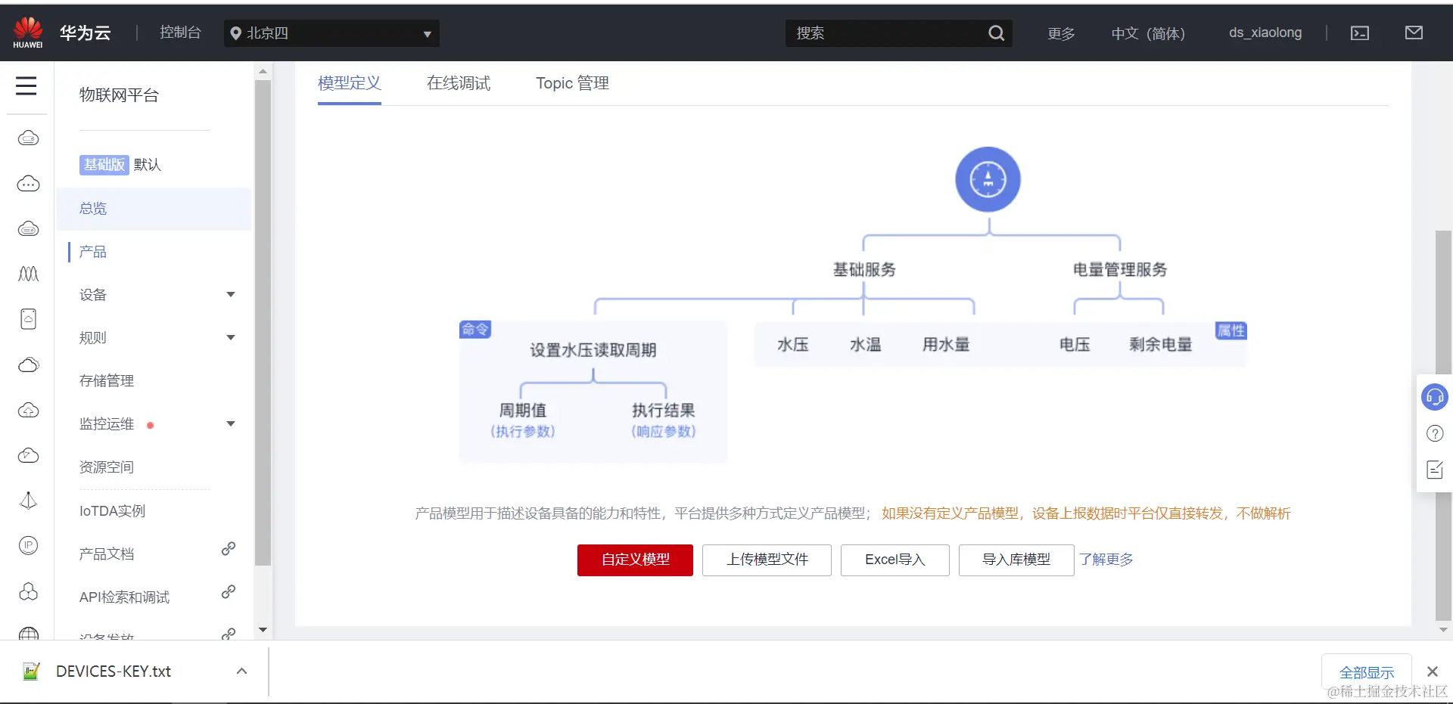Switch to the 模型定义 tab

pyautogui.click(x=349, y=83)
